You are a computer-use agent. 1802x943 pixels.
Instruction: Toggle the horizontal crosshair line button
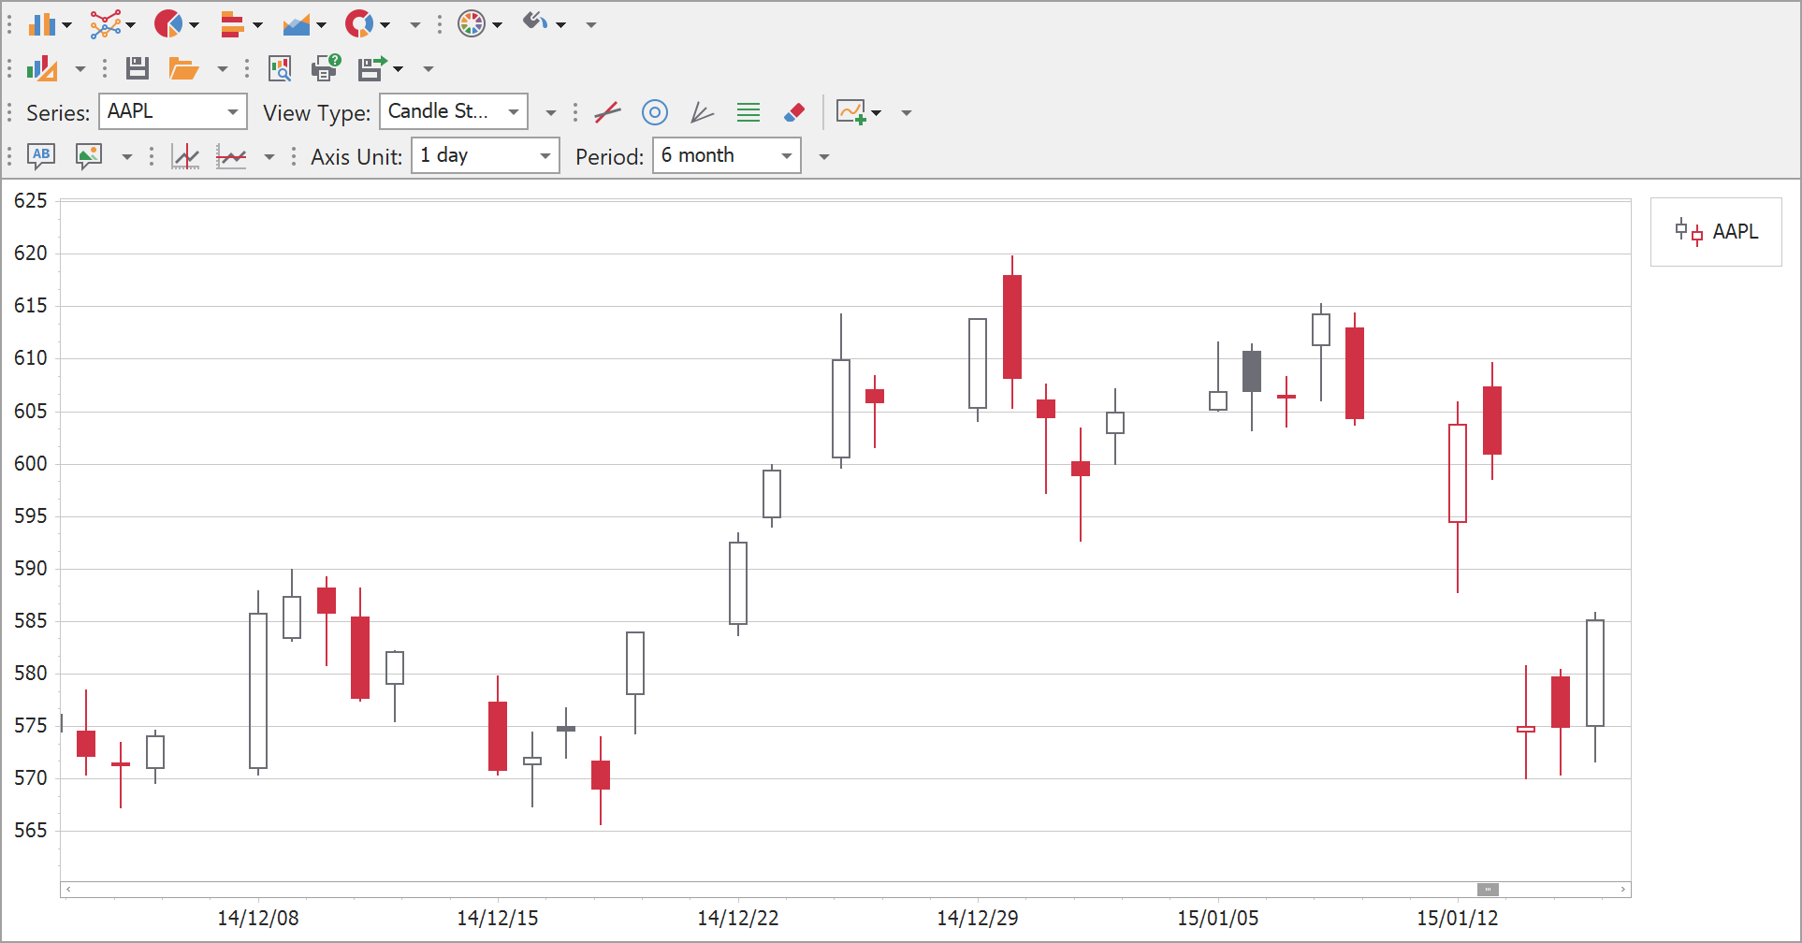(231, 156)
